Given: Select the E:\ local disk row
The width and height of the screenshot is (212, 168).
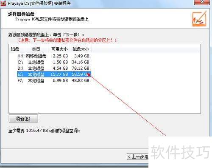Looking at the screenshot, I should 54,74.
